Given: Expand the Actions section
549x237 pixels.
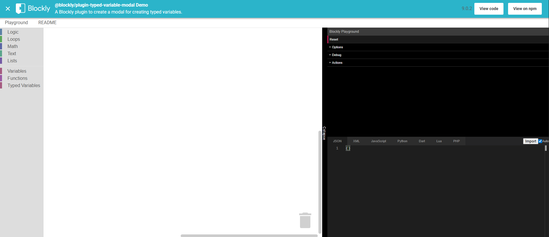Looking at the screenshot, I should pyautogui.click(x=438, y=63).
